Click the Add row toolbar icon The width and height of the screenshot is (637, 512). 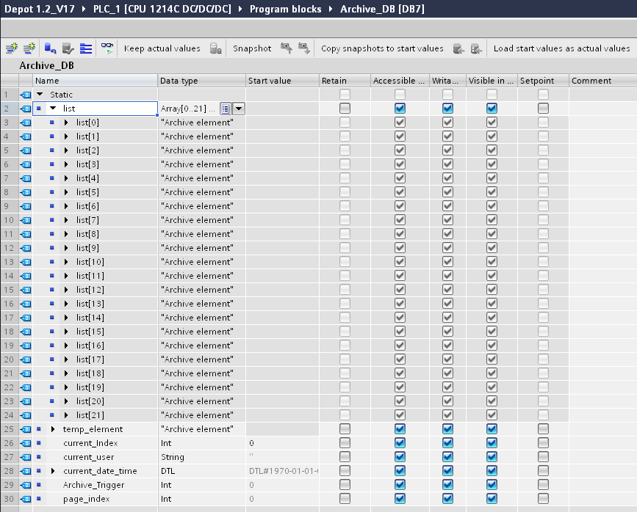pyautogui.click(x=29, y=48)
